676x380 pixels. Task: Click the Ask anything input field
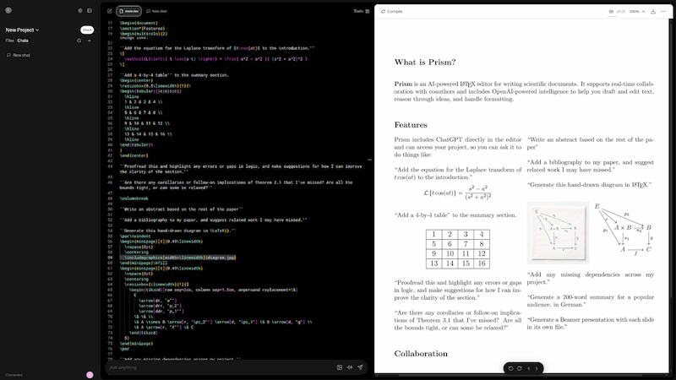(211, 367)
